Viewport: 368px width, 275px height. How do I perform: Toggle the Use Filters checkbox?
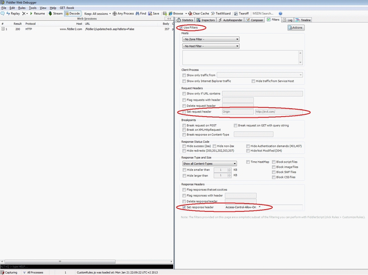point(181,28)
